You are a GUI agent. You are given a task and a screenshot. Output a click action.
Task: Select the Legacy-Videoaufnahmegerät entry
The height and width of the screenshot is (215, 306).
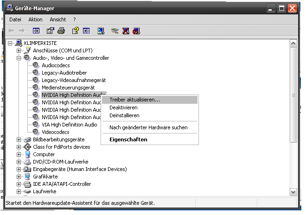(x=74, y=80)
